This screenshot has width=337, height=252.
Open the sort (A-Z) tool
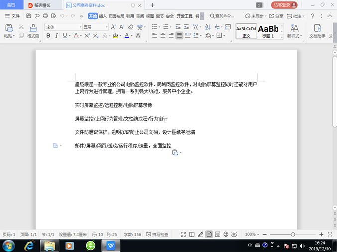pyautogui.click(x=208, y=27)
